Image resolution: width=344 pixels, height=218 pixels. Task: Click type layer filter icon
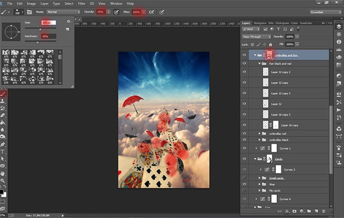click(279, 29)
